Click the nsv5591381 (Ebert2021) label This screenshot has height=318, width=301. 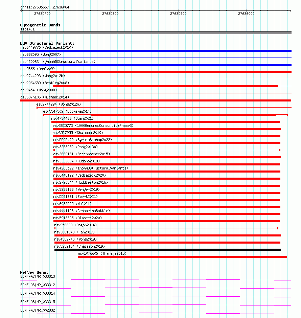pyautogui.click(x=75, y=197)
